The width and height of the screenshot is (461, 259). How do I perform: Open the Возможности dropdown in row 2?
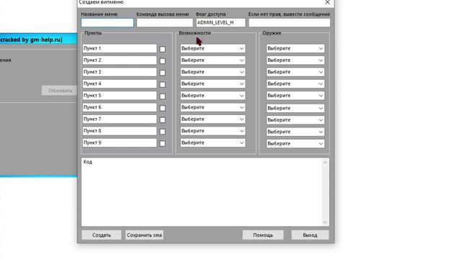click(213, 60)
